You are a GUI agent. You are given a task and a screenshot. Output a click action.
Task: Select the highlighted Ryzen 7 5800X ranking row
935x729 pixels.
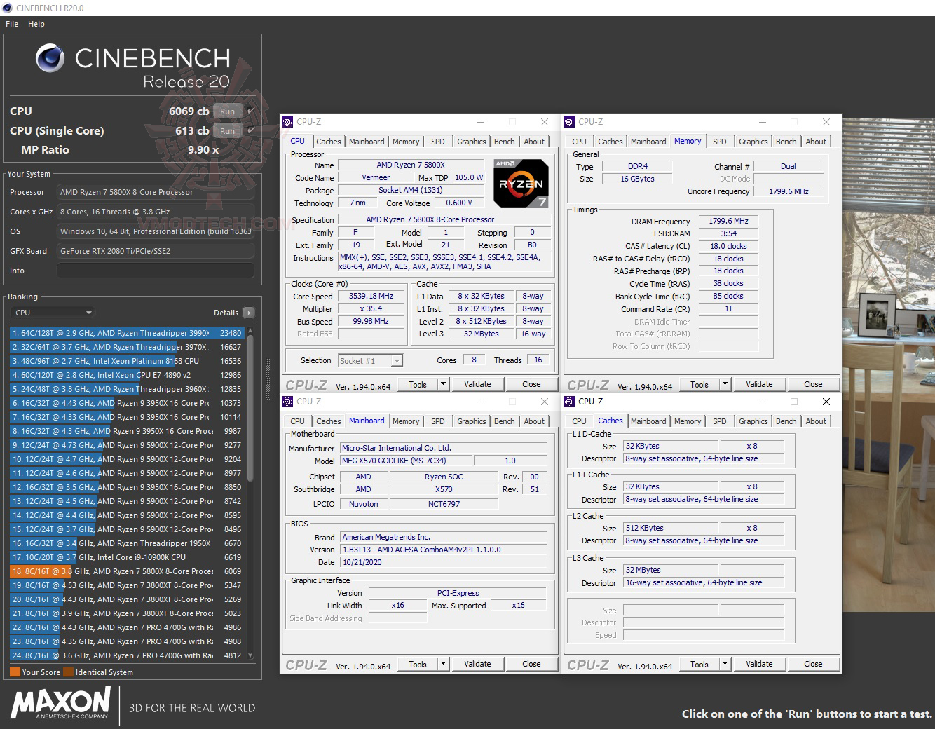coord(127,571)
